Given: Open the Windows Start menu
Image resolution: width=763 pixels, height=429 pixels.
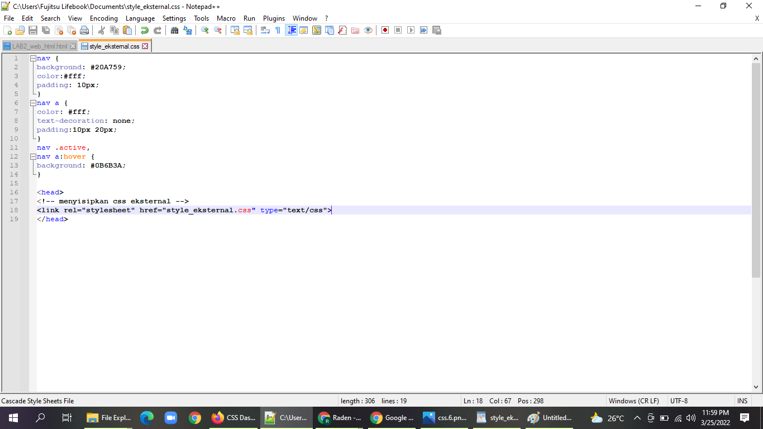Looking at the screenshot, I should [x=13, y=418].
